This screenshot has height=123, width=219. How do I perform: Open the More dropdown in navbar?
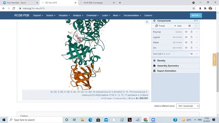(116, 15)
